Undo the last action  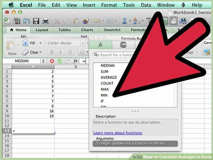[97, 21]
